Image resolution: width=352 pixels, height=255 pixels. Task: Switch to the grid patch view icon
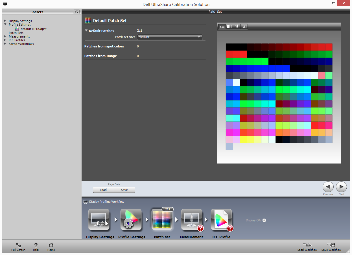pos(229,27)
